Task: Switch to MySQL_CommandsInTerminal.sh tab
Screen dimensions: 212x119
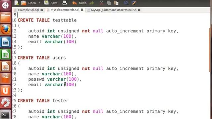Action: point(114,10)
